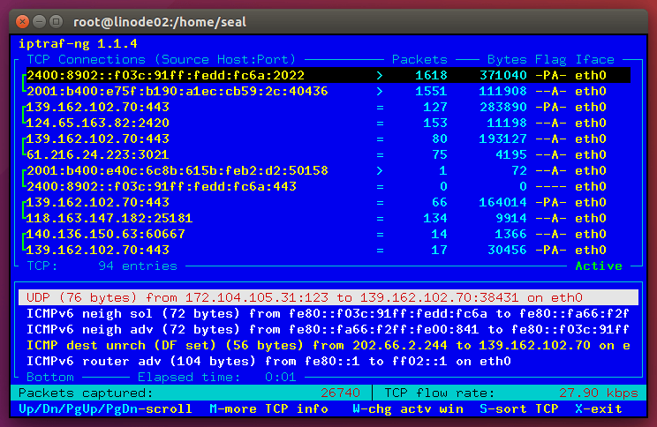Click the green Active window indicator
The width and height of the screenshot is (657, 427).
click(x=599, y=266)
